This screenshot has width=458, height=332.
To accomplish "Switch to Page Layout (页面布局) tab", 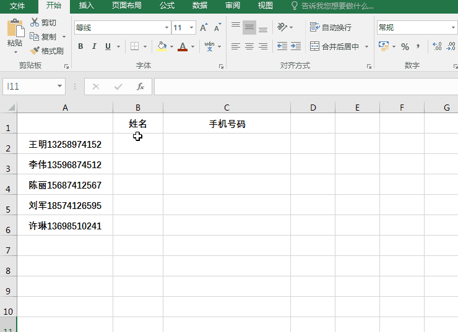I will 126,6.
